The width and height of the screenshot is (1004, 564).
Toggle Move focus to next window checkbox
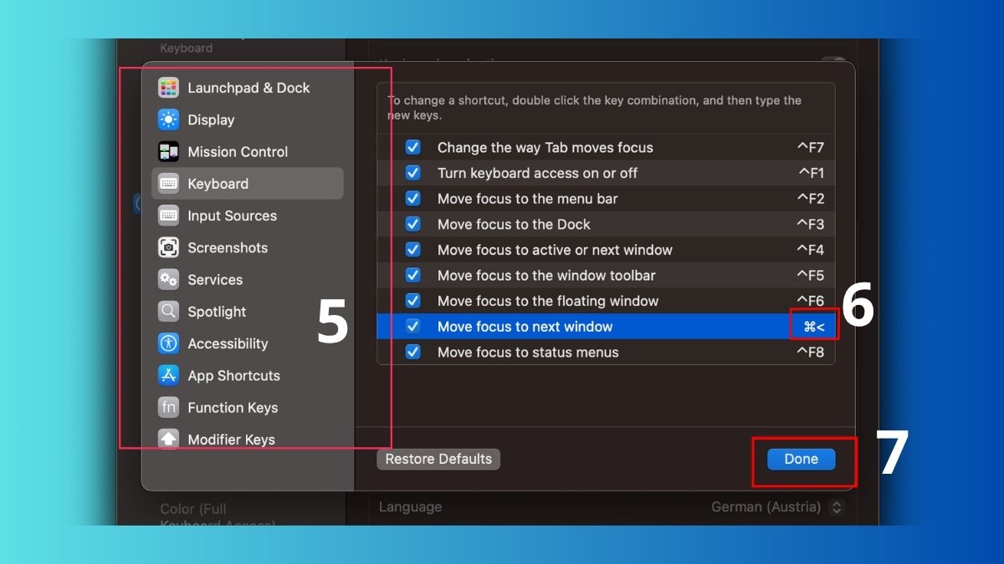pyautogui.click(x=413, y=327)
